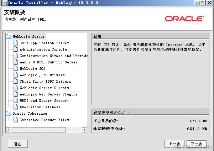This screenshot has width=214, height=151.
Task: Select Core Application Server in the tree
Action: click(44, 43)
